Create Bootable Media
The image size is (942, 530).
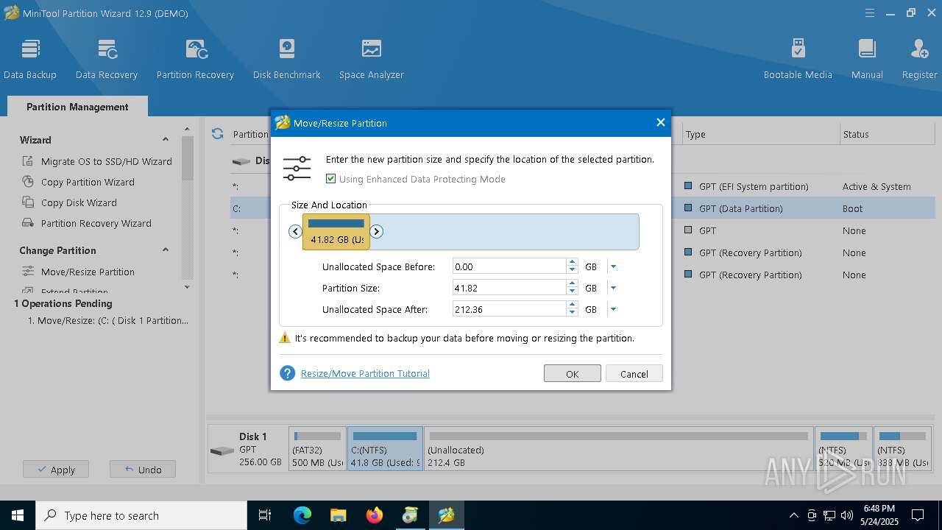pyautogui.click(x=798, y=59)
